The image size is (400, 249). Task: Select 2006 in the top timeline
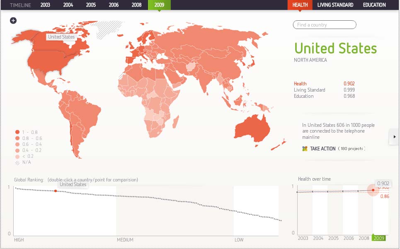click(114, 5)
